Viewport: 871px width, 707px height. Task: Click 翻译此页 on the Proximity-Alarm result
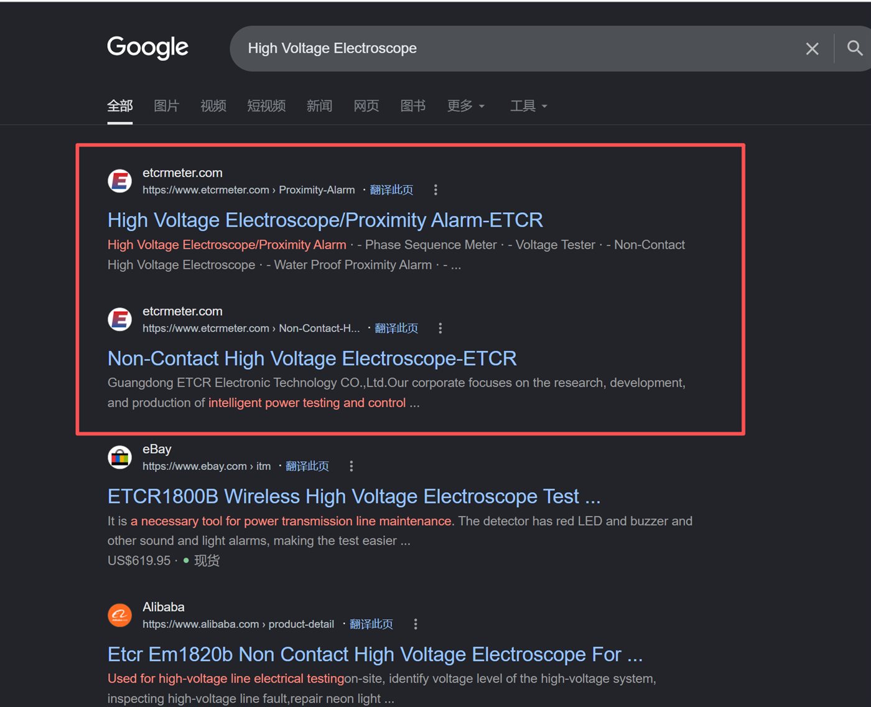[391, 190]
